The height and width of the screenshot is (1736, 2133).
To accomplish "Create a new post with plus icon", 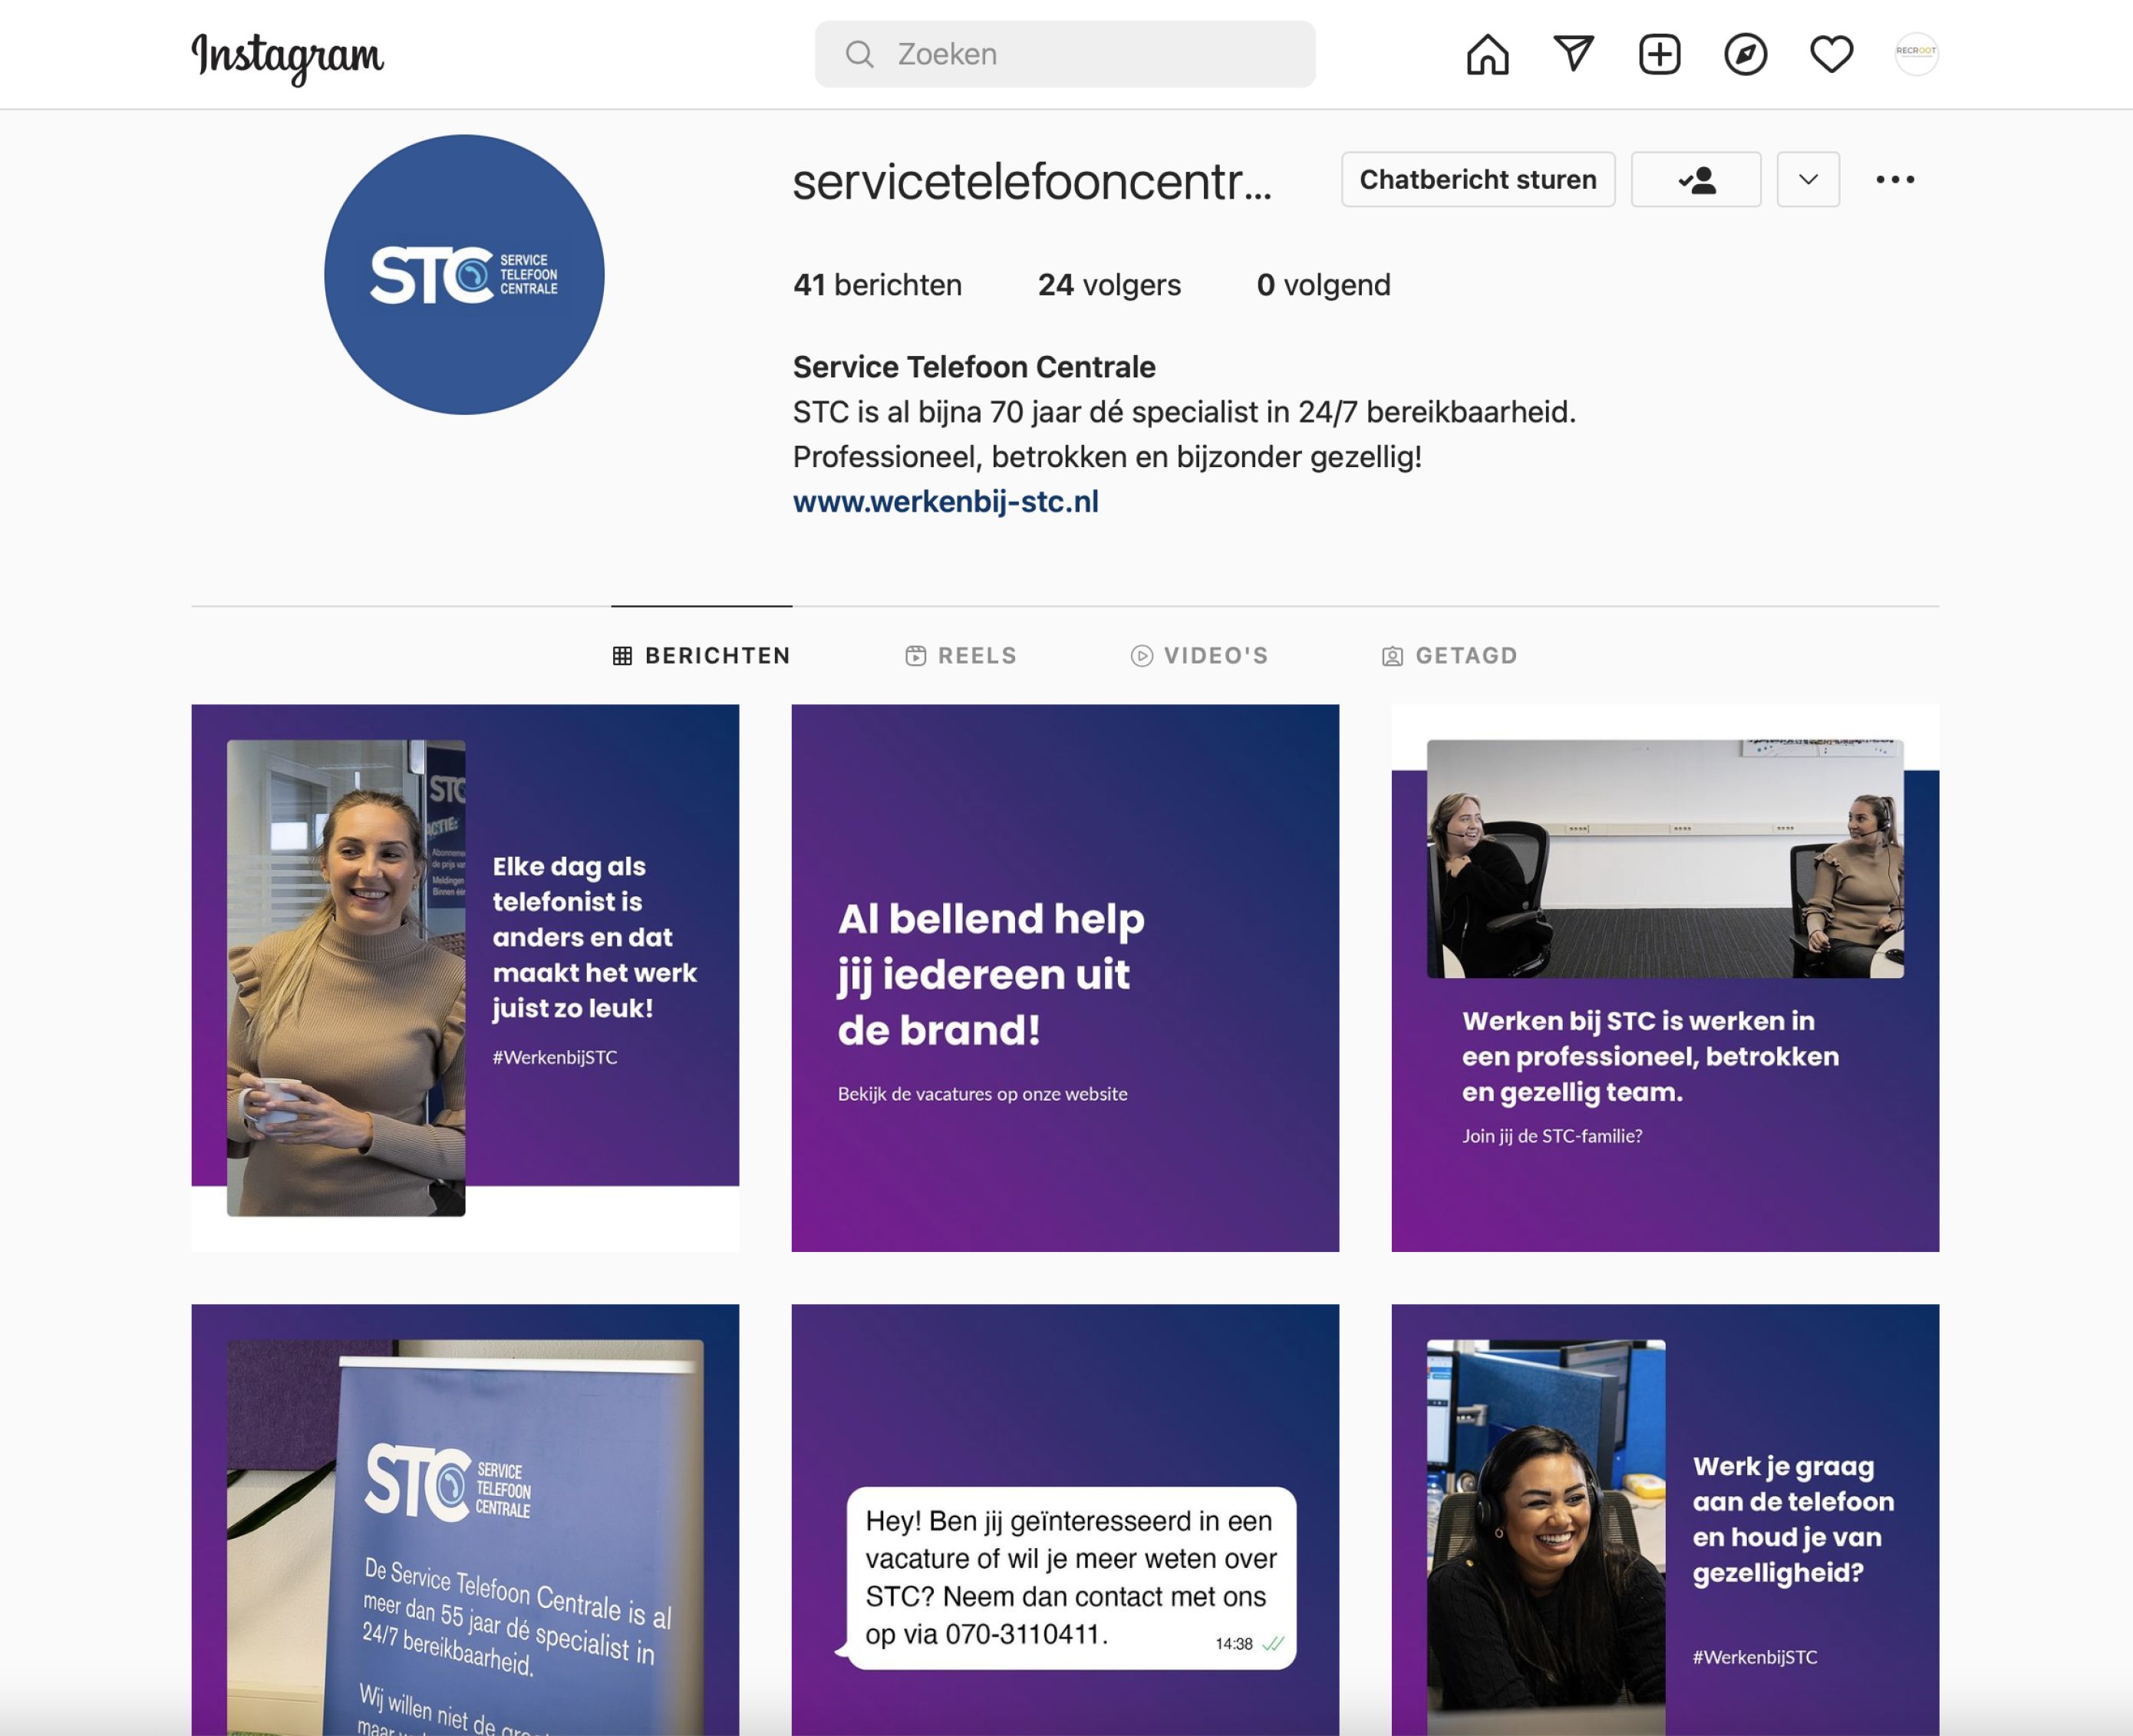I will (1659, 54).
